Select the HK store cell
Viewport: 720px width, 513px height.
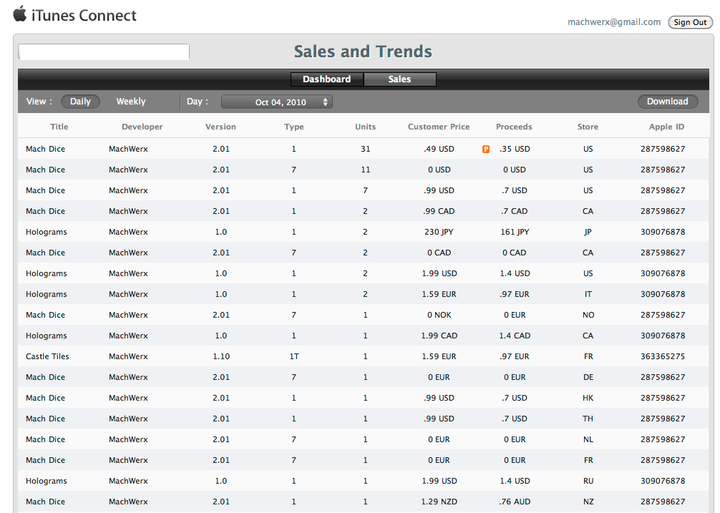click(588, 398)
